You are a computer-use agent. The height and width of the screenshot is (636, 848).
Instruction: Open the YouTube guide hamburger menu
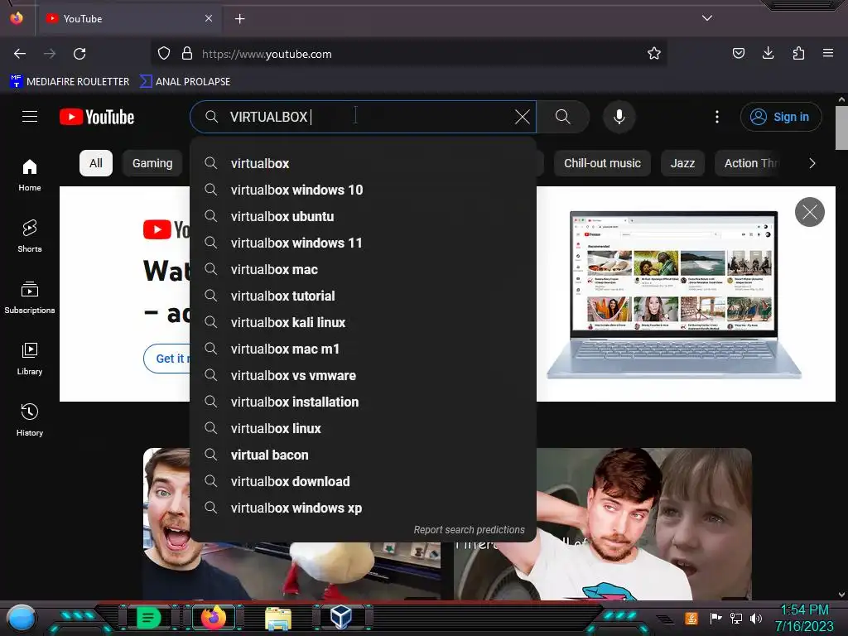(30, 116)
